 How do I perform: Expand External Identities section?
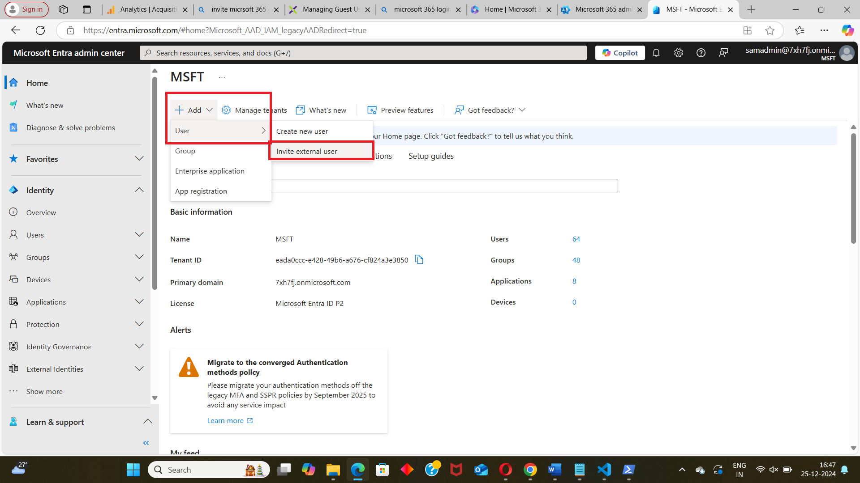139,369
